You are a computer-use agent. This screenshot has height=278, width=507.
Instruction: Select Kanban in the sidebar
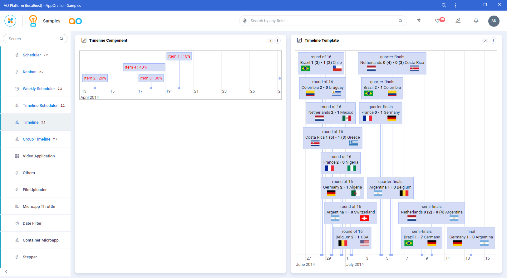tap(30, 72)
